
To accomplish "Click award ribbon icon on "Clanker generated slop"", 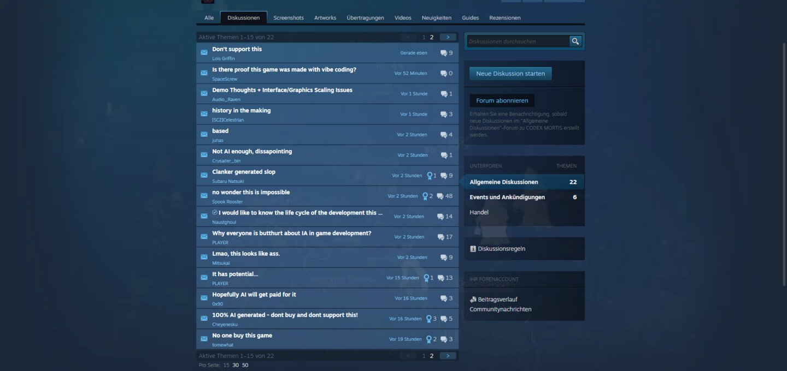I will tap(430, 176).
